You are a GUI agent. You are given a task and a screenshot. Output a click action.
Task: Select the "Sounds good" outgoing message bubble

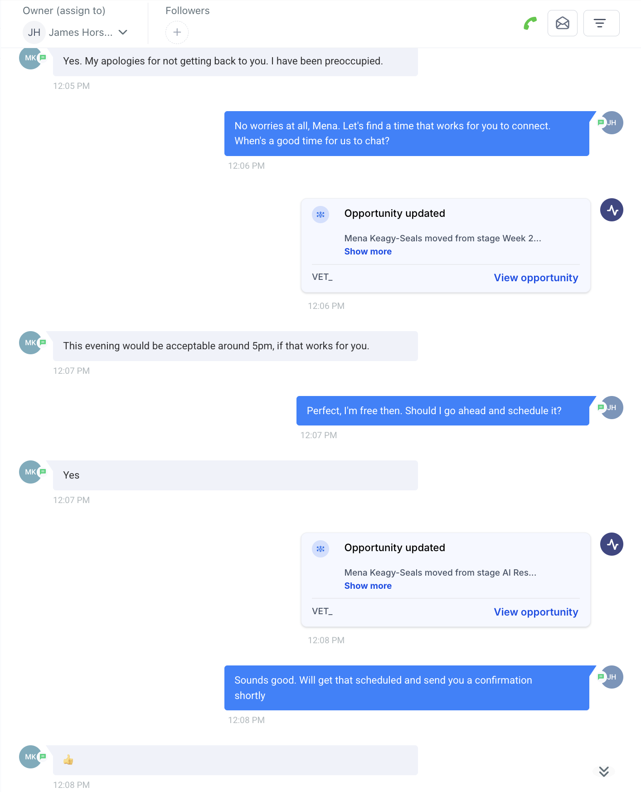[406, 688]
